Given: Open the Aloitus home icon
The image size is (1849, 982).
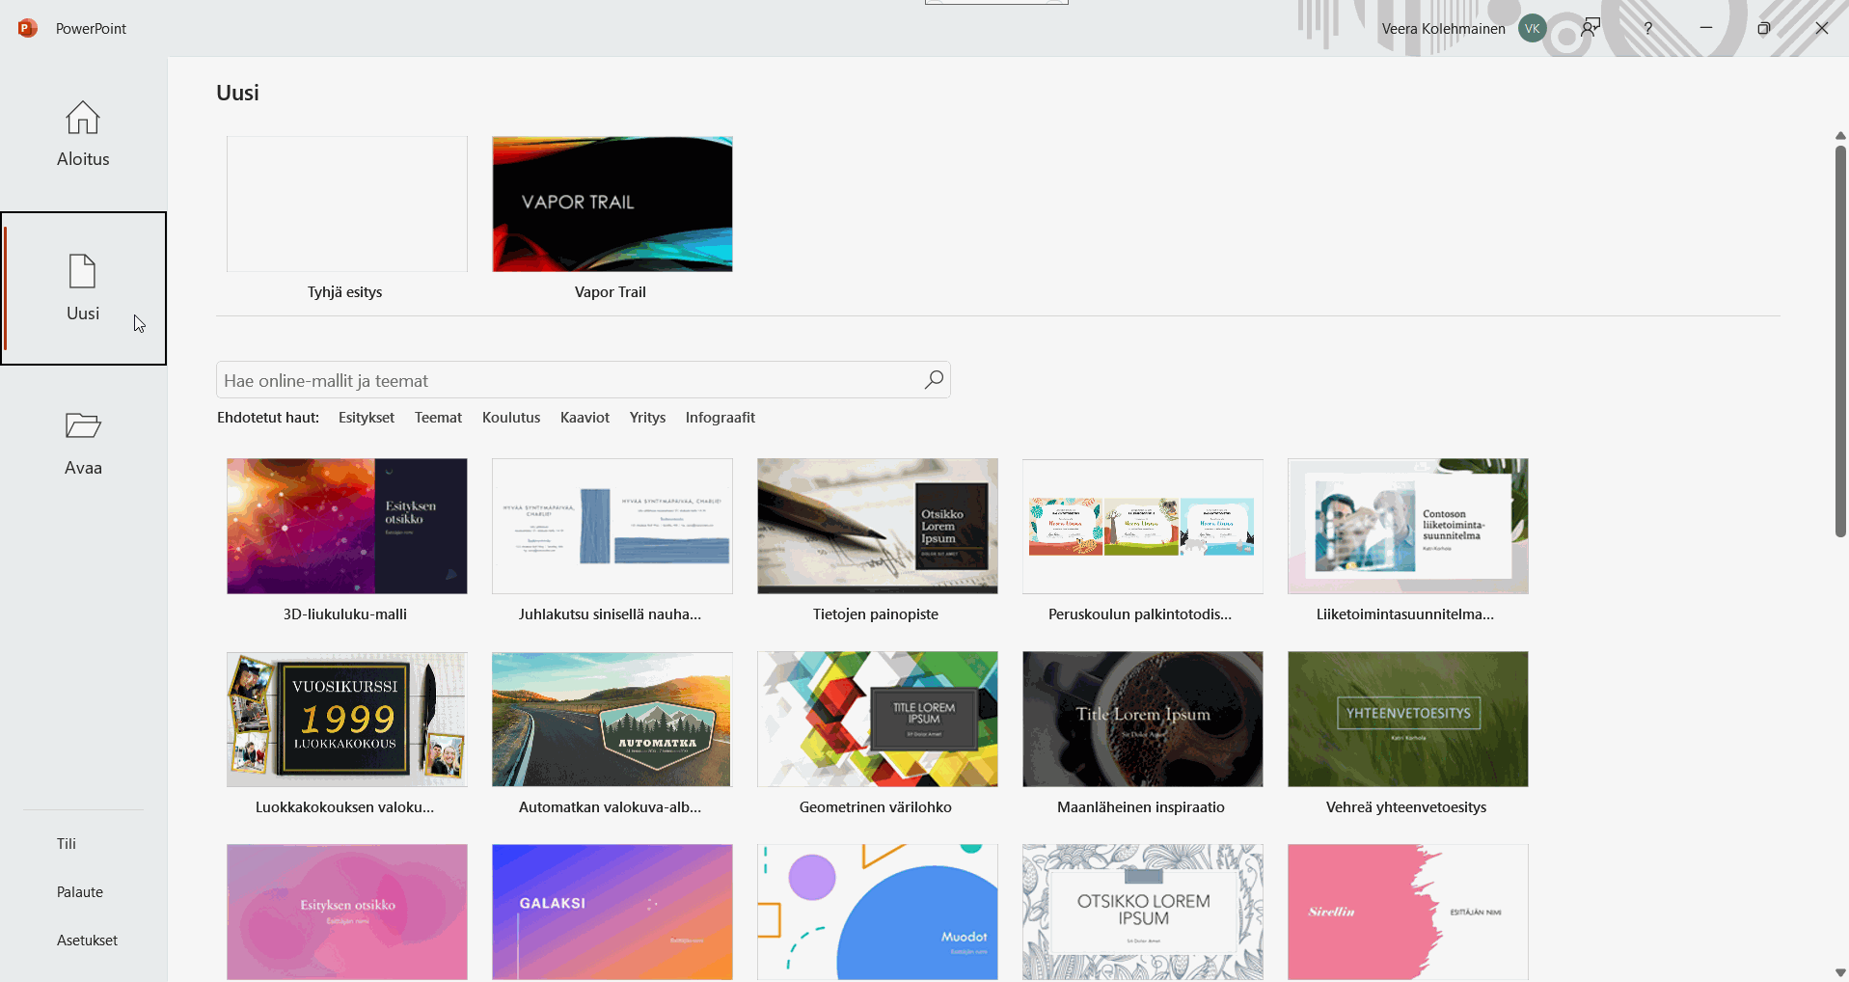Looking at the screenshot, I should point(83,118).
